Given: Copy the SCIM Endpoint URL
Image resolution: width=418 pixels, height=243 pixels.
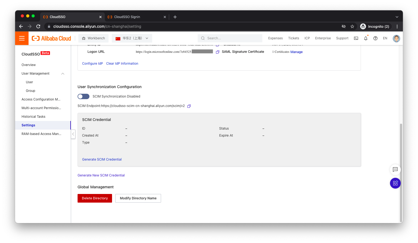Looking at the screenshot, I should point(189,106).
